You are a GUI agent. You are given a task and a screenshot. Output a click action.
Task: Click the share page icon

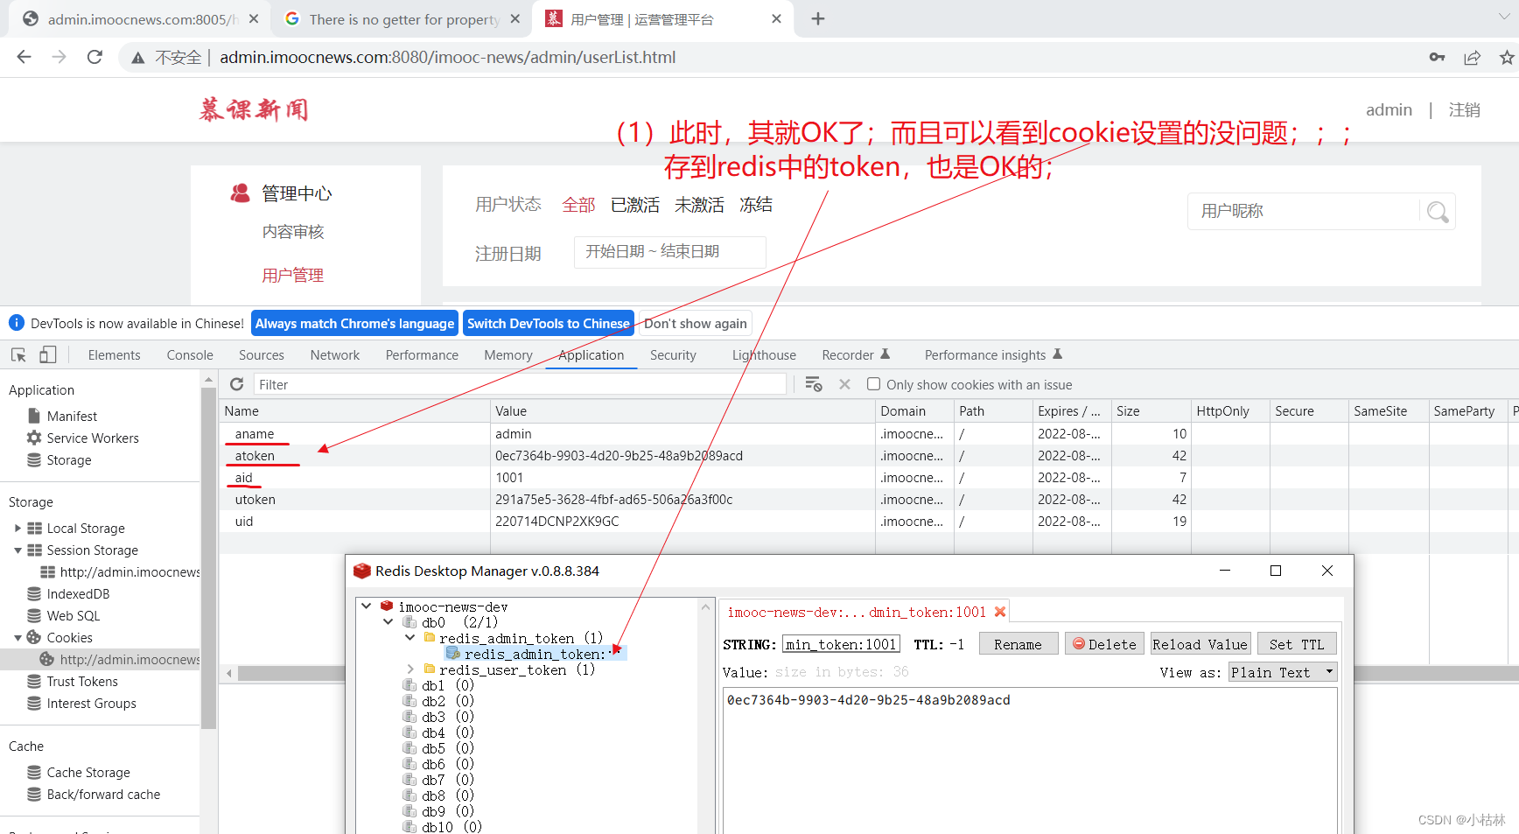pos(1472,57)
